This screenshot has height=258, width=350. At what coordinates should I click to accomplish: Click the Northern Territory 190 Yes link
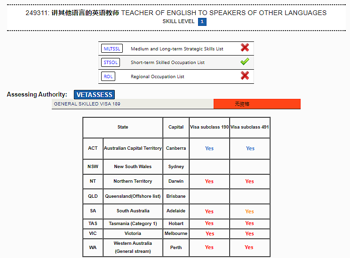[x=209, y=181]
